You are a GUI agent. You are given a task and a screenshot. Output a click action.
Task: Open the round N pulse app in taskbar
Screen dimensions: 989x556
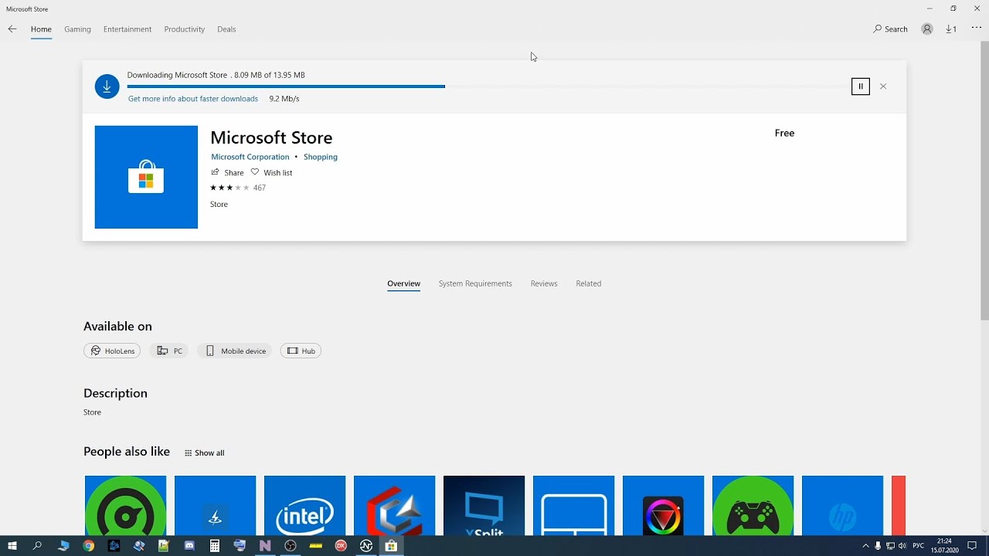coord(366,546)
